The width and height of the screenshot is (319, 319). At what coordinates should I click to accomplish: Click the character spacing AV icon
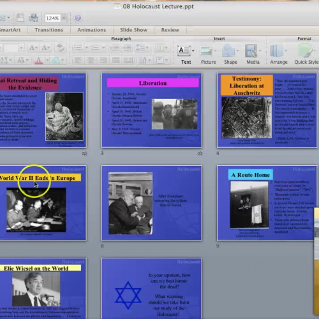(4, 61)
